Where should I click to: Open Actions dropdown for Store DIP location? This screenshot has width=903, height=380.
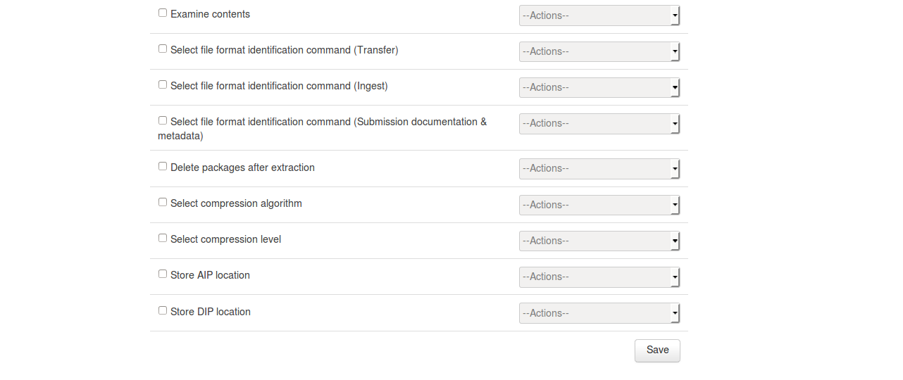click(x=599, y=313)
